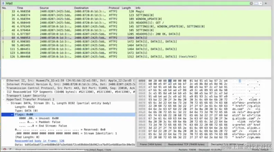Expand Transport Layer Security node

3,96
